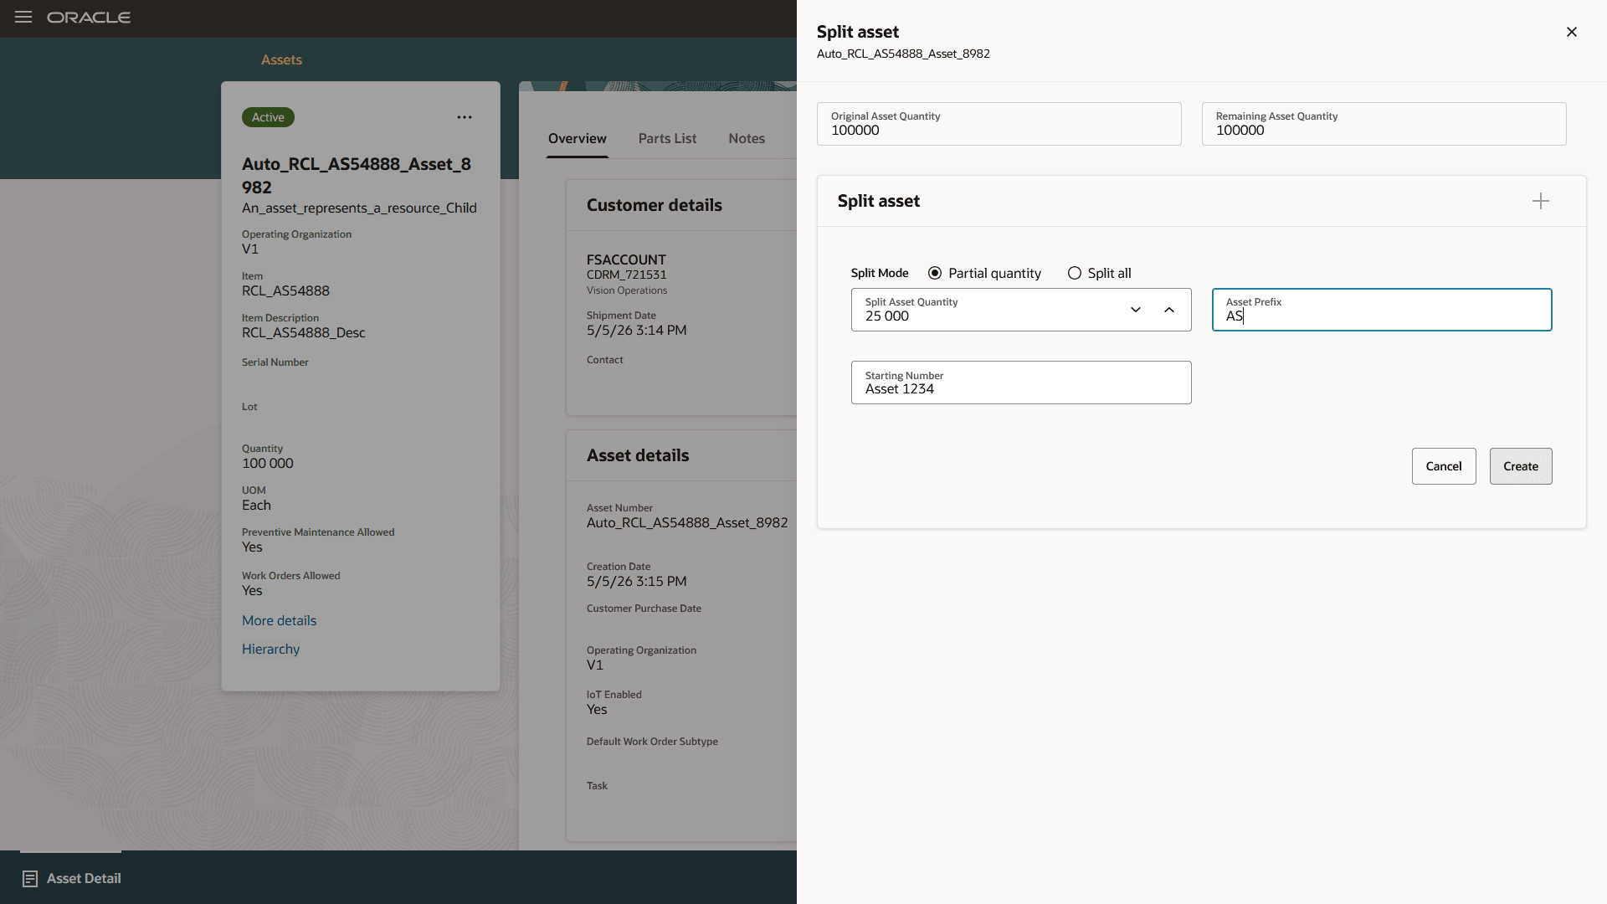This screenshot has height=904, width=1607.
Task: Click the Split asset section heading
Action: pos(879,201)
